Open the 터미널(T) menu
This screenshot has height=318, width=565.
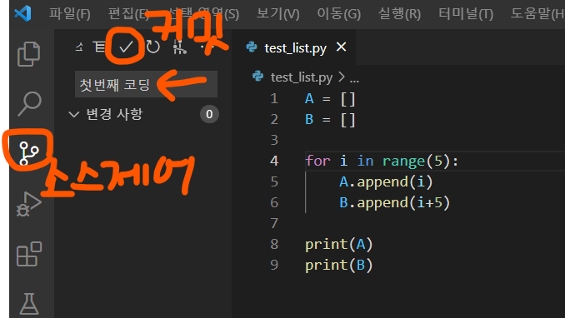click(466, 14)
